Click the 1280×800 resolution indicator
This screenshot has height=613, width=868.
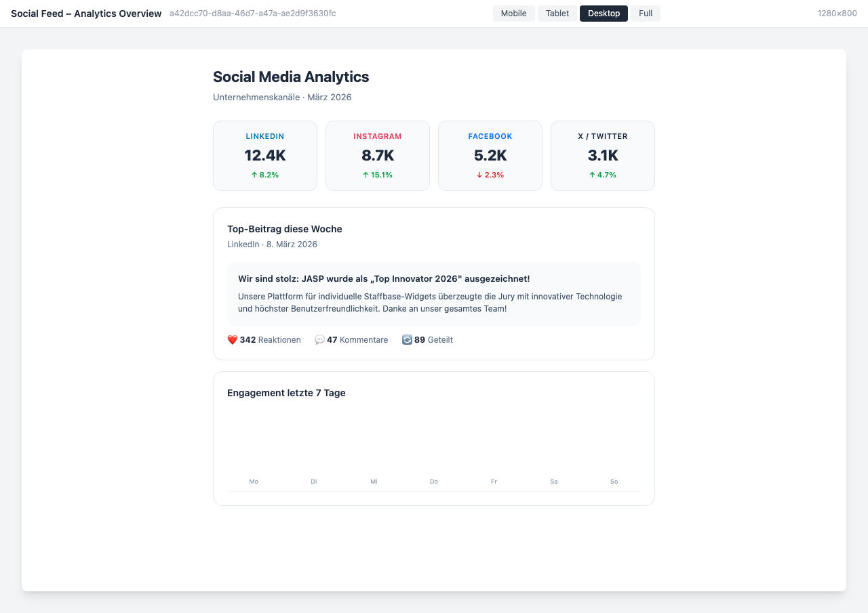pos(838,12)
